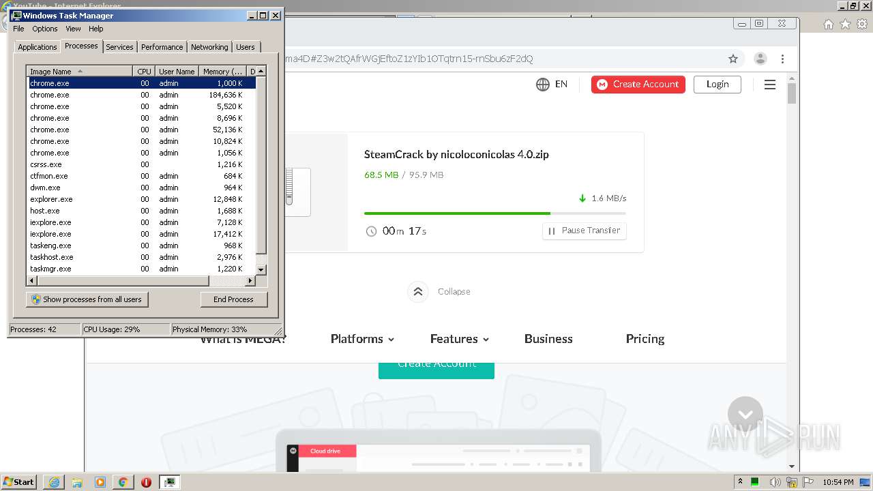Viewport: 873px width, 491px height.
Task: Click Show processes from all users
Action: click(87, 299)
